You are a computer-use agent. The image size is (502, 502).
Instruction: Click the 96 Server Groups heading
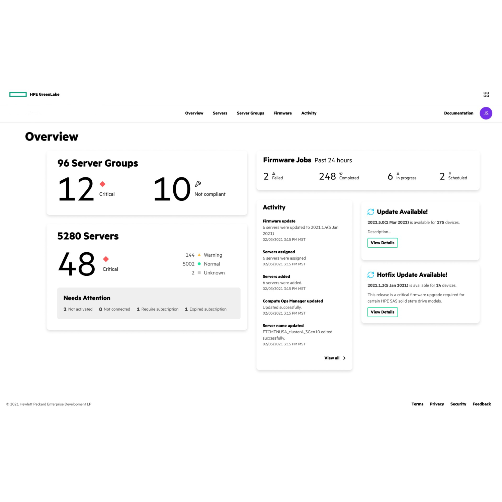pyautogui.click(x=98, y=163)
